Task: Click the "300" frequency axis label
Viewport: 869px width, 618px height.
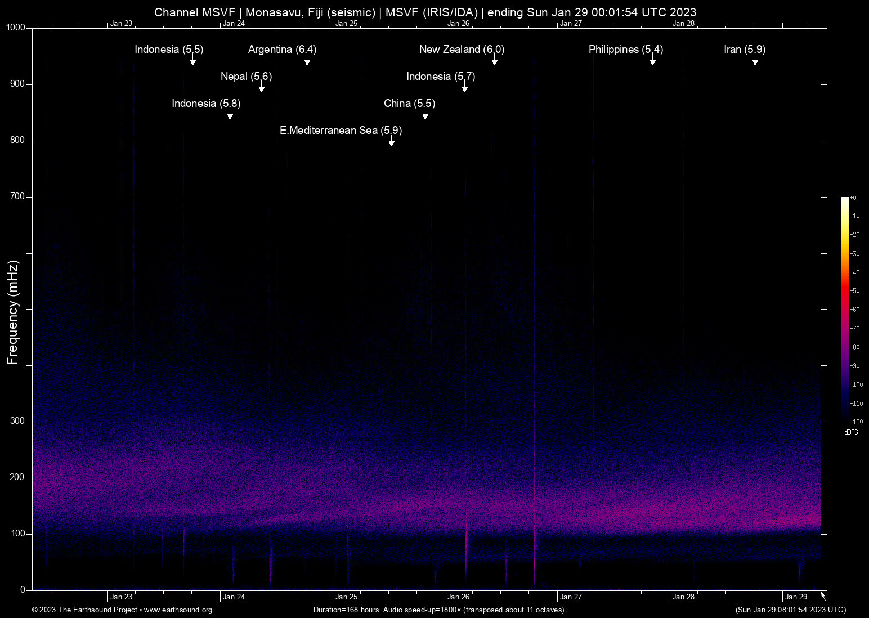Action: 18,421
